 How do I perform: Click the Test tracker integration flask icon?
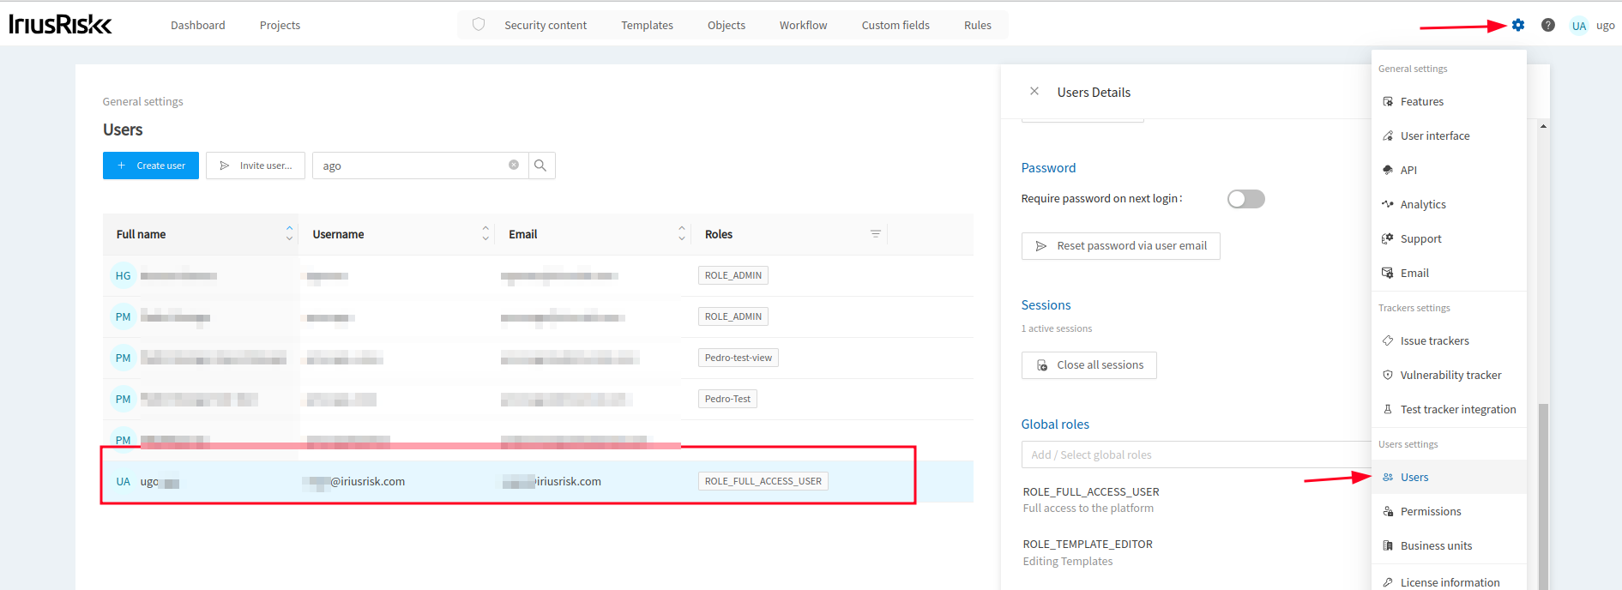point(1388,409)
